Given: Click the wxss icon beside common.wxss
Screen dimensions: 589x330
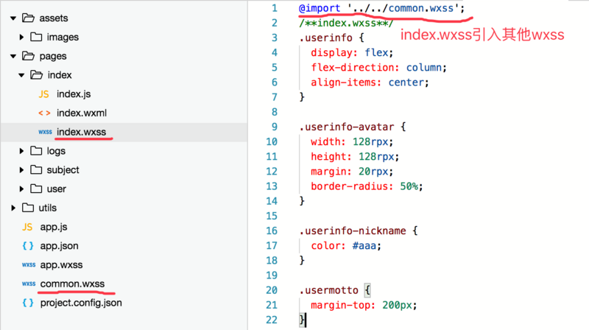Looking at the screenshot, I should pos(29,284).
